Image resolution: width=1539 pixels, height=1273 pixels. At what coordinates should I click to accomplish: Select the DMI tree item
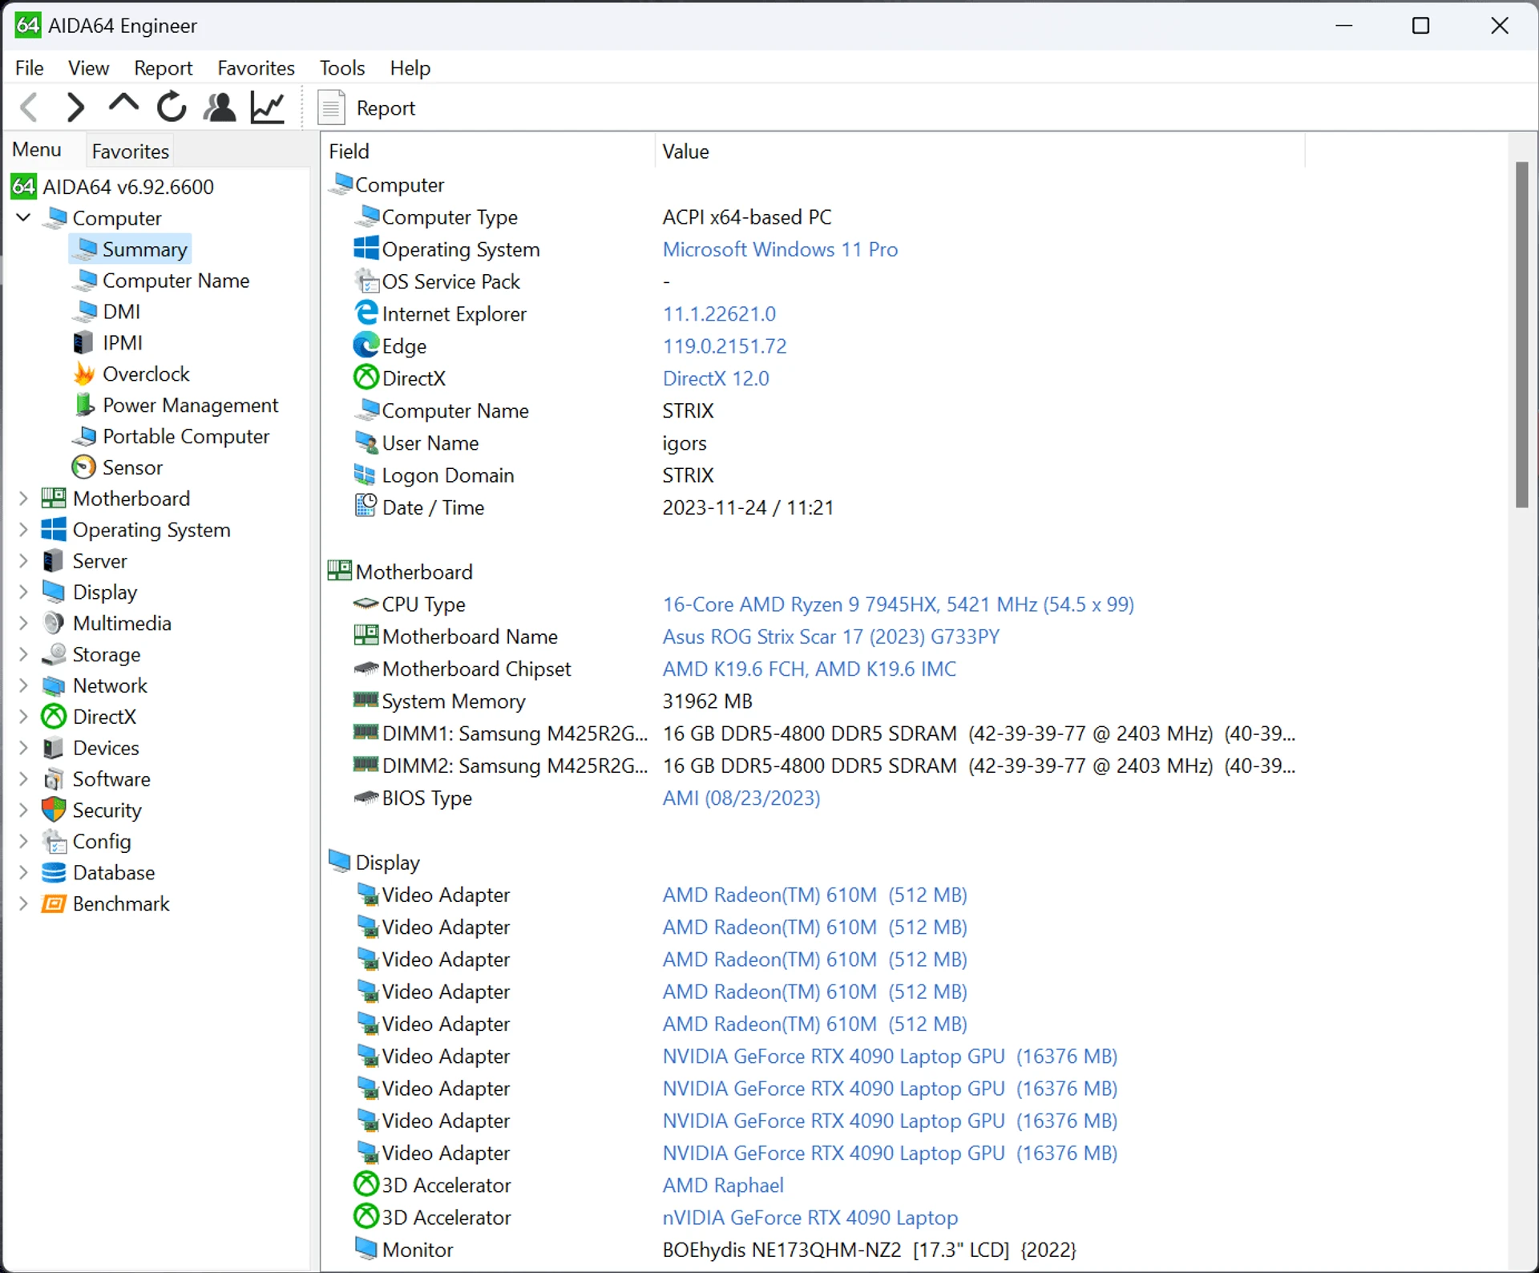pyautogui.click(x=121, y=311)
